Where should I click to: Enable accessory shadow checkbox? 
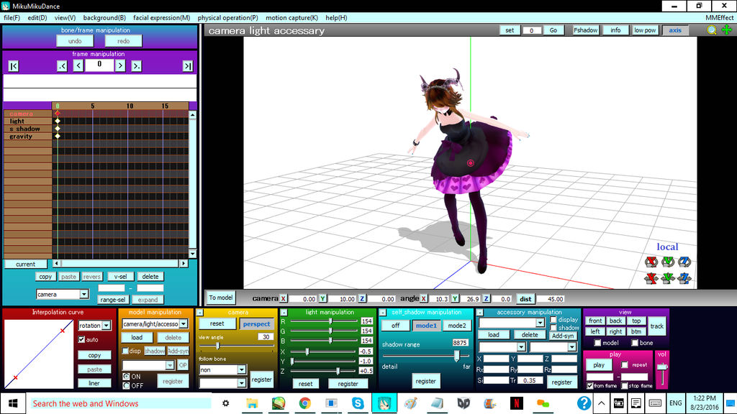553,328
